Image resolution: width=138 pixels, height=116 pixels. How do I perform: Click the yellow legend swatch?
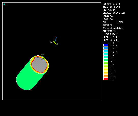[106, 69]
